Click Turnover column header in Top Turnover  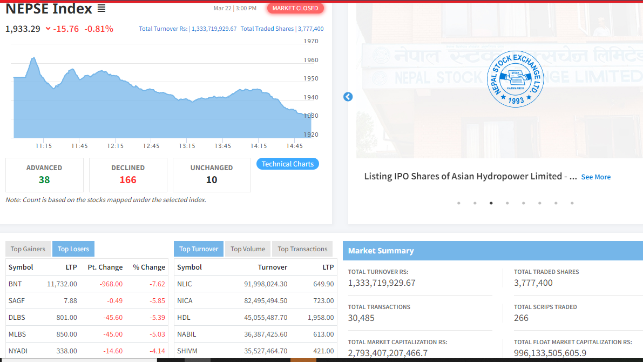click(273, 267)
